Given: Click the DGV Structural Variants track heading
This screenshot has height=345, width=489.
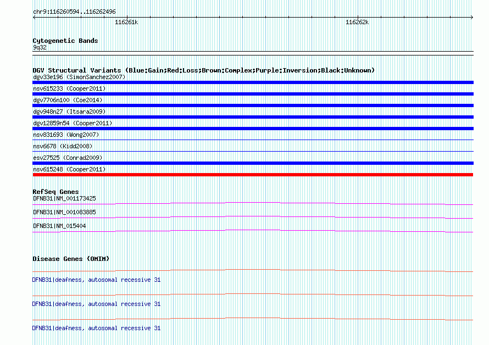Looking at the screenshot, I should (203, 70).
